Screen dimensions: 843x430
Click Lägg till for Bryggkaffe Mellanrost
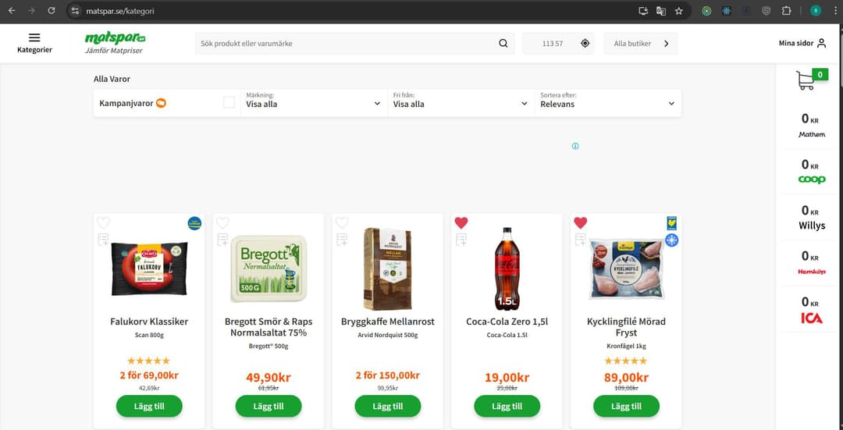(x=388, y=406)
